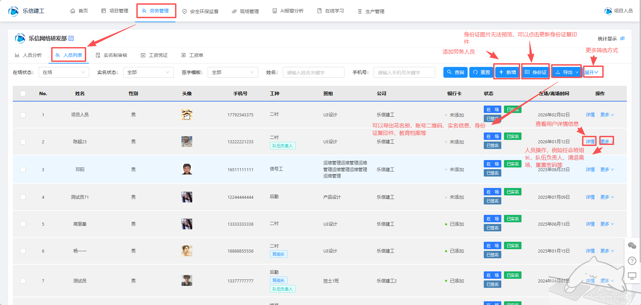This screenshot has width=641, height=305.
Task: Tick the checkbox for row 高弼秦
Action: (x=23, y=224)
